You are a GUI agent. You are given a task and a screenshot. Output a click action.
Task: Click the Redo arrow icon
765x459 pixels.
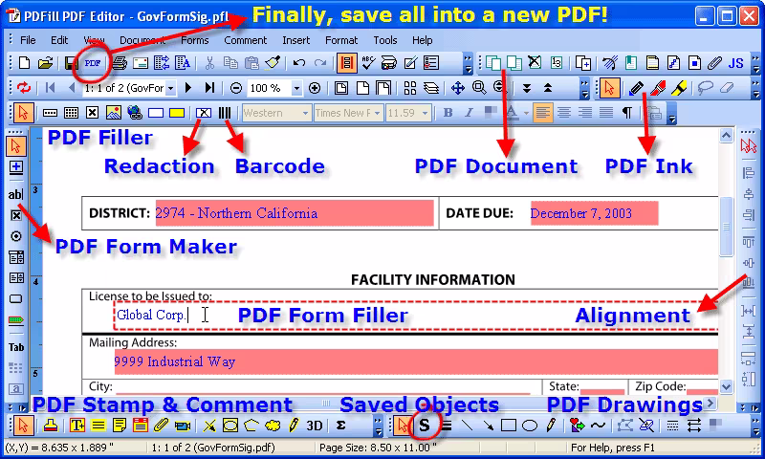[x=320, y=63]
